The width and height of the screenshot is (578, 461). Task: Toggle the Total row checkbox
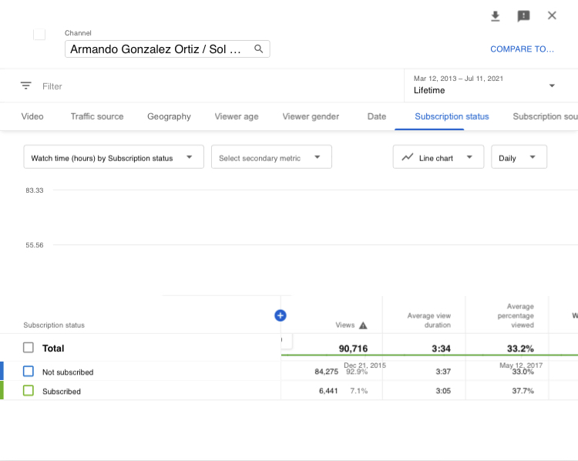[x=29, y=348]
